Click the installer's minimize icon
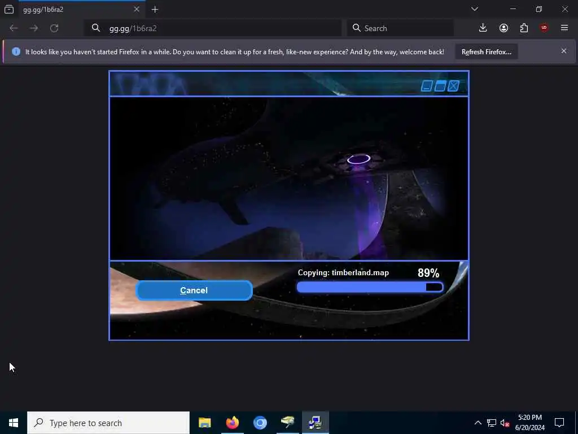Screen dimensions: 578x434 tap(427, 86)
